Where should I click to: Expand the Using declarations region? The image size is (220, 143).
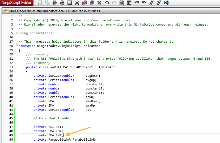[17, 33]
